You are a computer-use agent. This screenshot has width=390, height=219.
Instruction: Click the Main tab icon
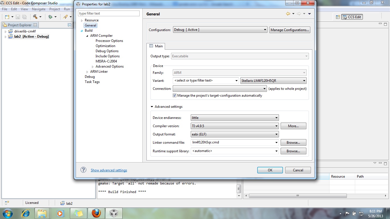click(x=151, y=46)
